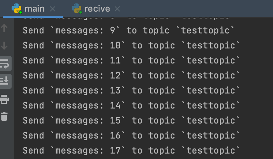Screen dimensions: 273x159
Task: Click the 'messages: 14' output line
Action: tap(131, 106)
